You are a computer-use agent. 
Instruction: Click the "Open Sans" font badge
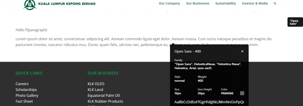pyautogui.click(x=295, y=22)
